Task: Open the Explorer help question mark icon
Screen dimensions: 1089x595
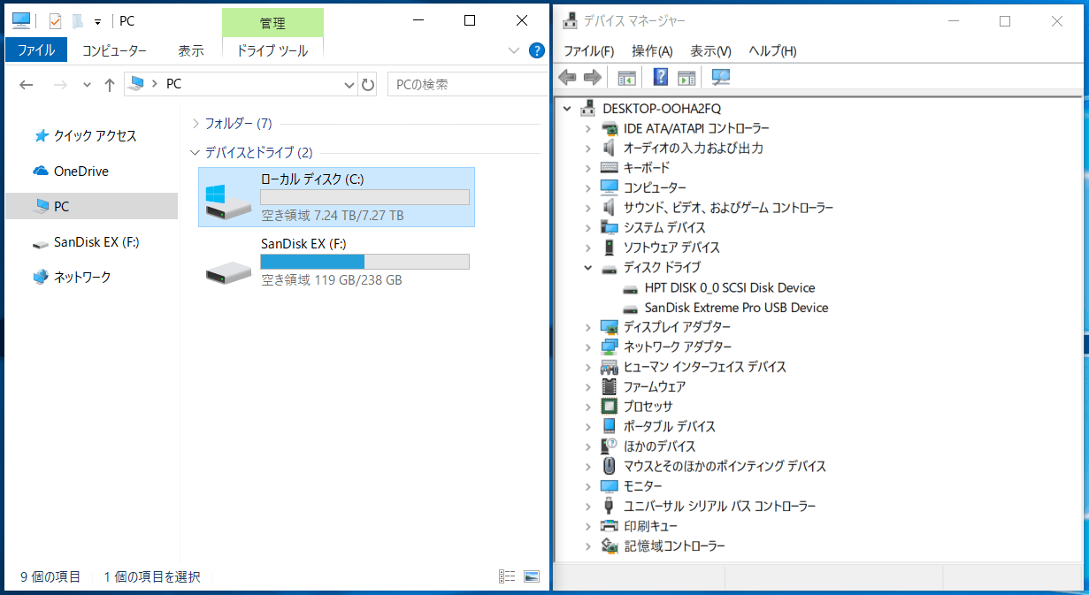Action: coord(536,50)
